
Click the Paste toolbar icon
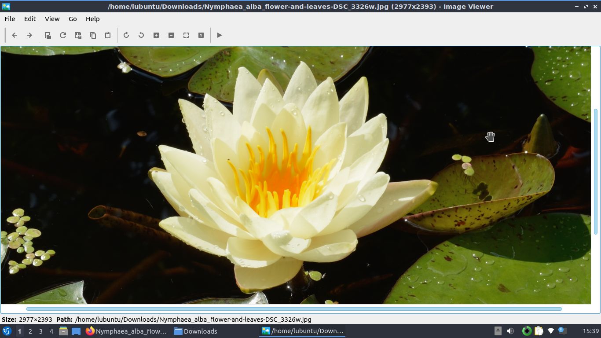(108, 35)
